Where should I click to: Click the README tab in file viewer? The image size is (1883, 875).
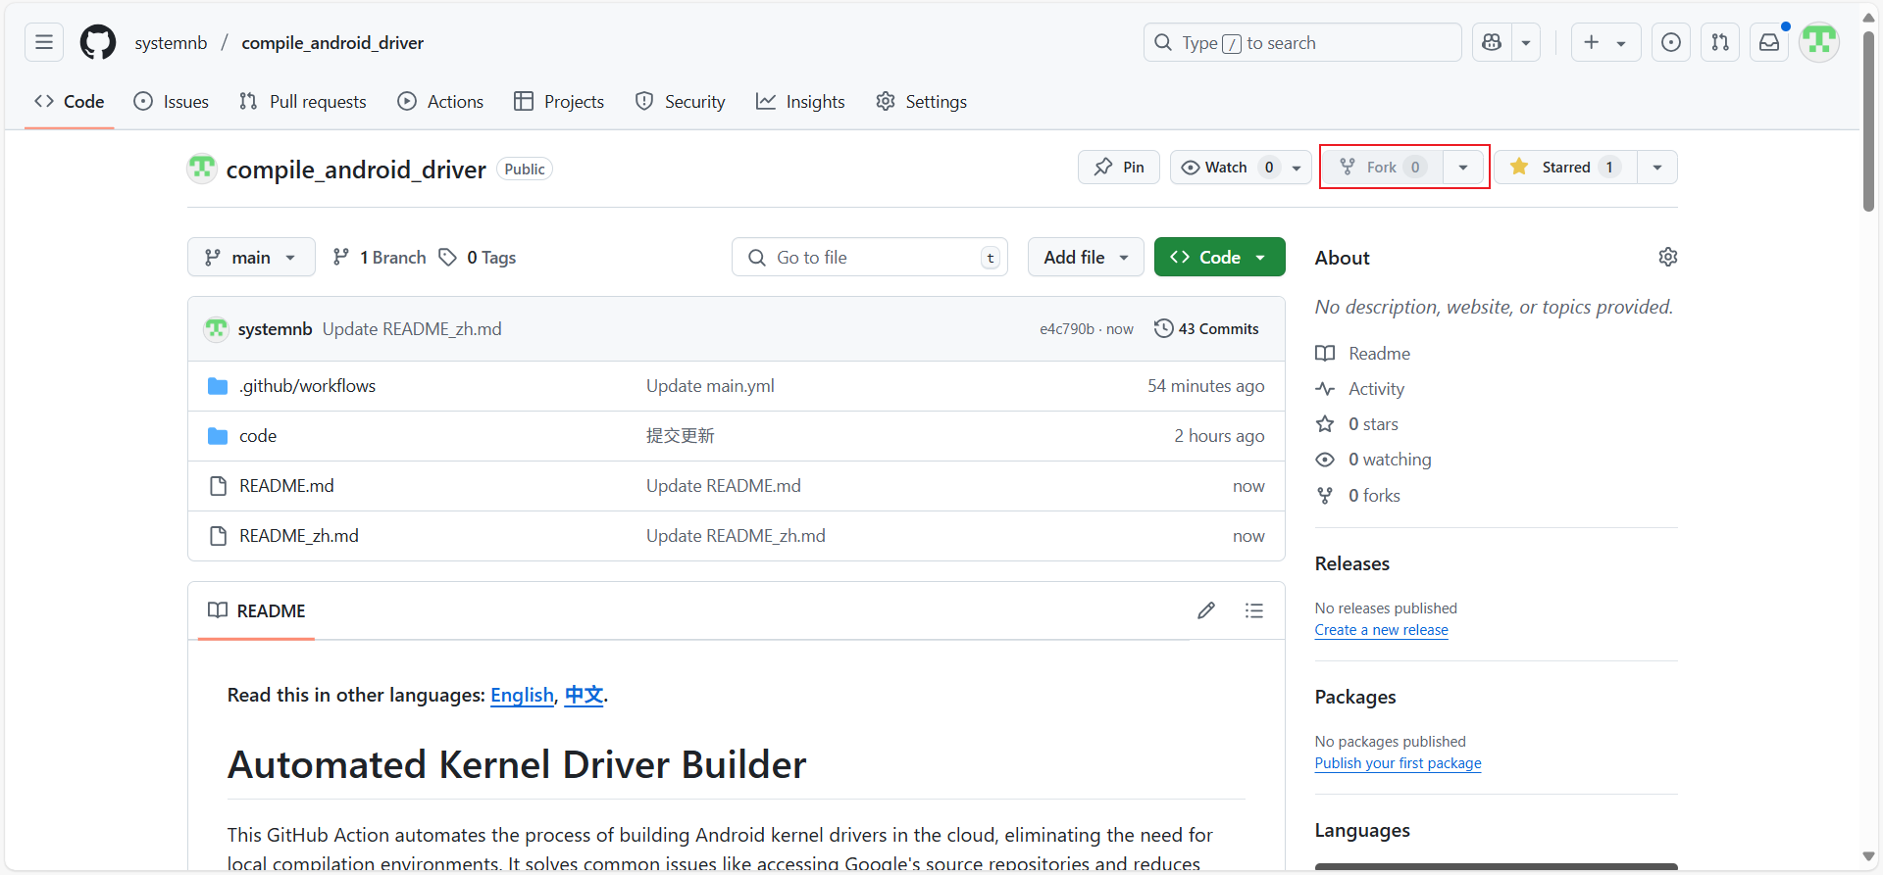coord(257,610)
